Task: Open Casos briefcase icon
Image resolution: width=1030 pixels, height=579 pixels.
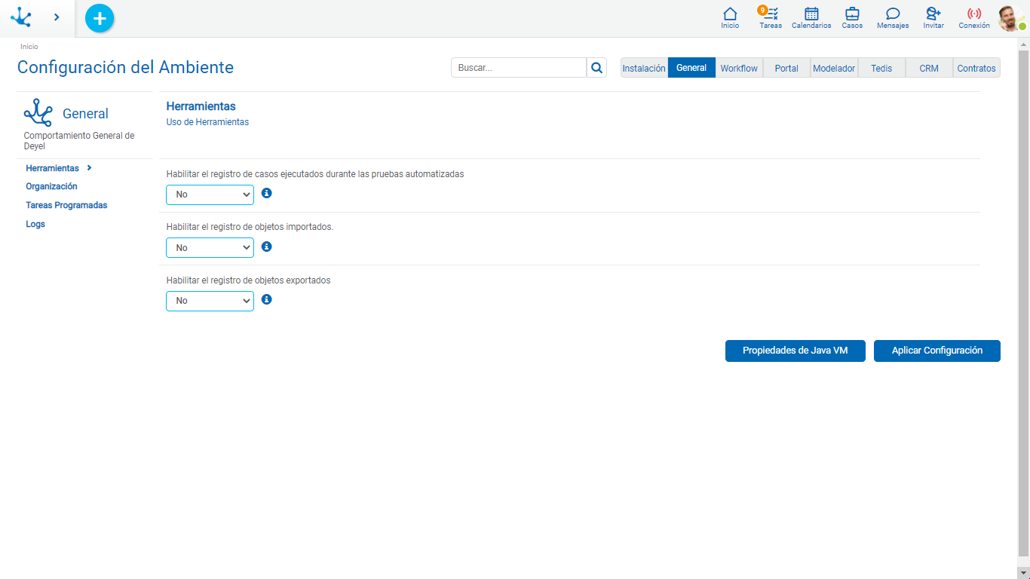Action: [852, 18]
